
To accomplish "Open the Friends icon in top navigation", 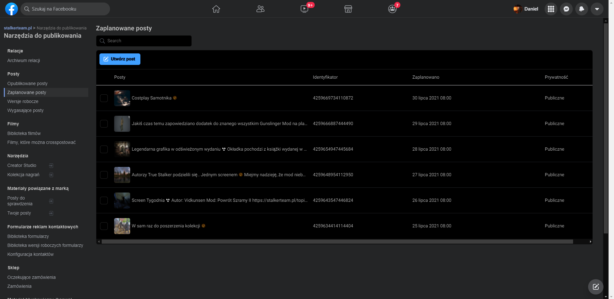I will coord(260,9).
